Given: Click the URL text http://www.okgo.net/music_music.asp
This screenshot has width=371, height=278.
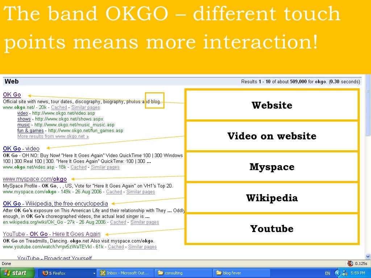Looking at the screenshot, I should pos(74,125).
